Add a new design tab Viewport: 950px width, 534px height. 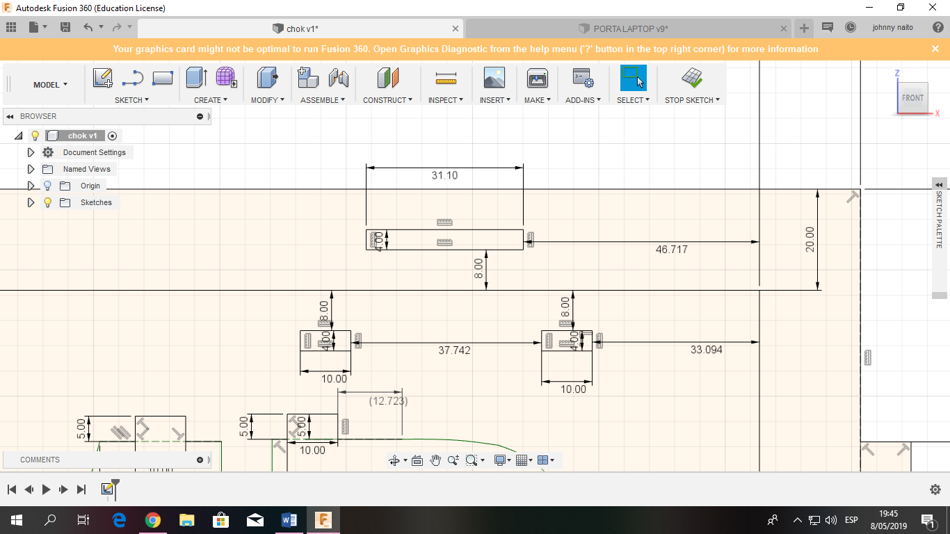click(804, 29)
